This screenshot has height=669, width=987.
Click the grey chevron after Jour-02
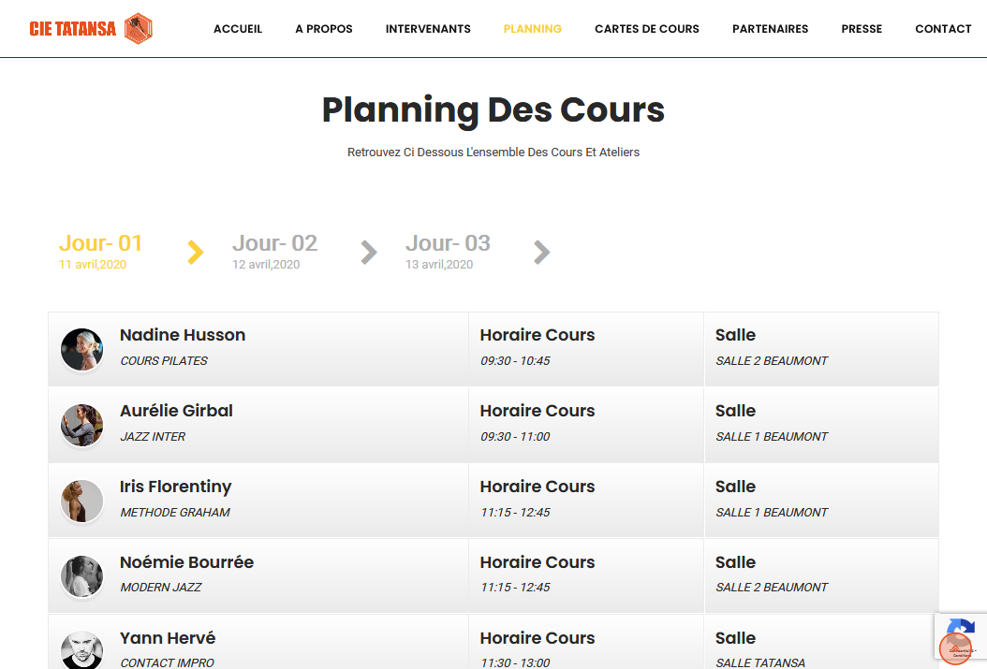click(369, 253)
